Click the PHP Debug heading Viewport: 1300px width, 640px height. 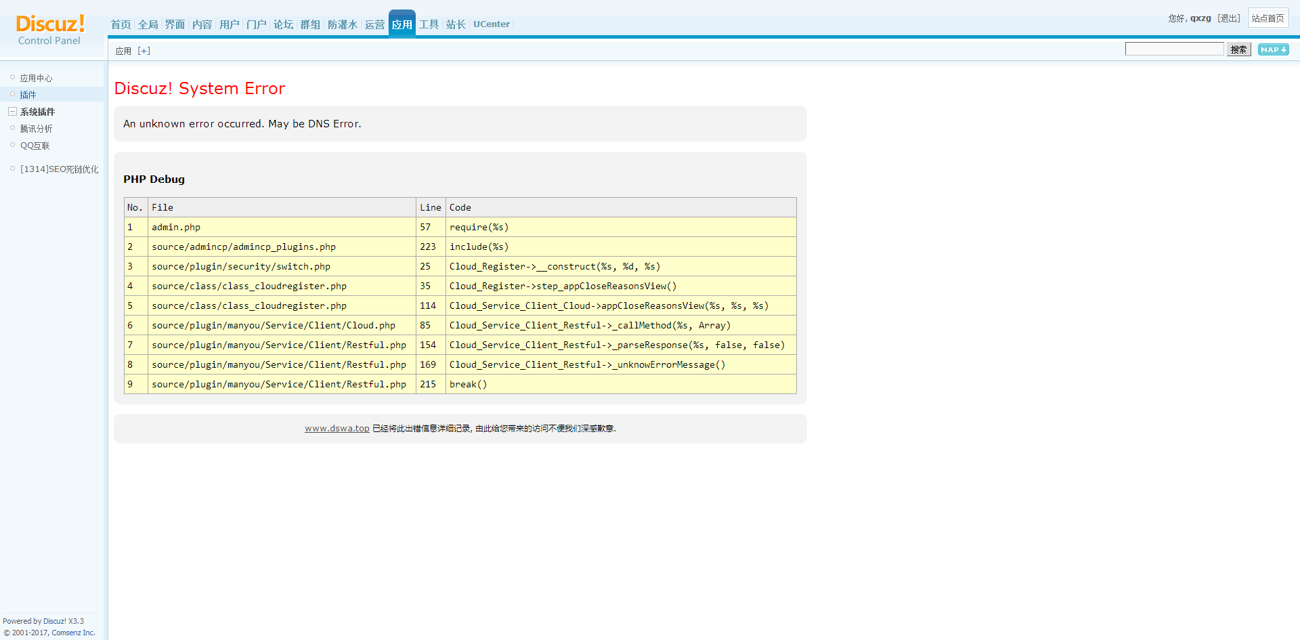coord(154,179)
